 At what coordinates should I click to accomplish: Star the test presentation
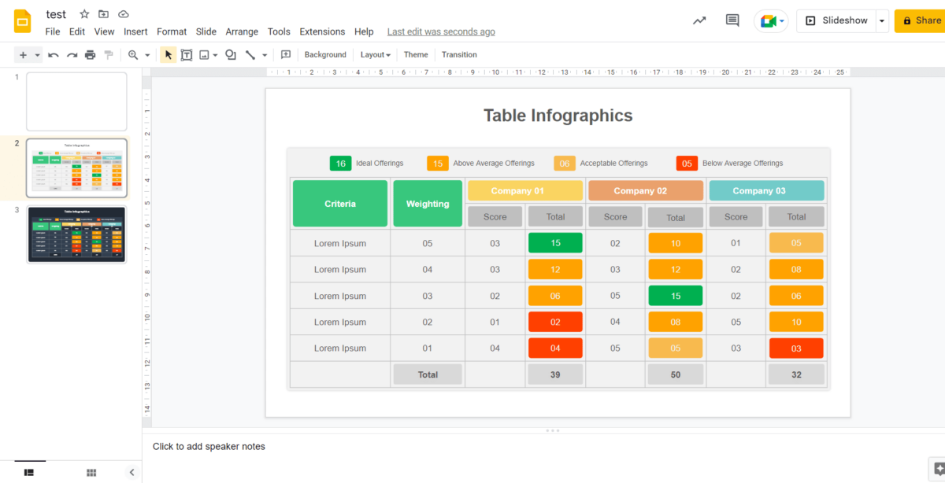84,13
